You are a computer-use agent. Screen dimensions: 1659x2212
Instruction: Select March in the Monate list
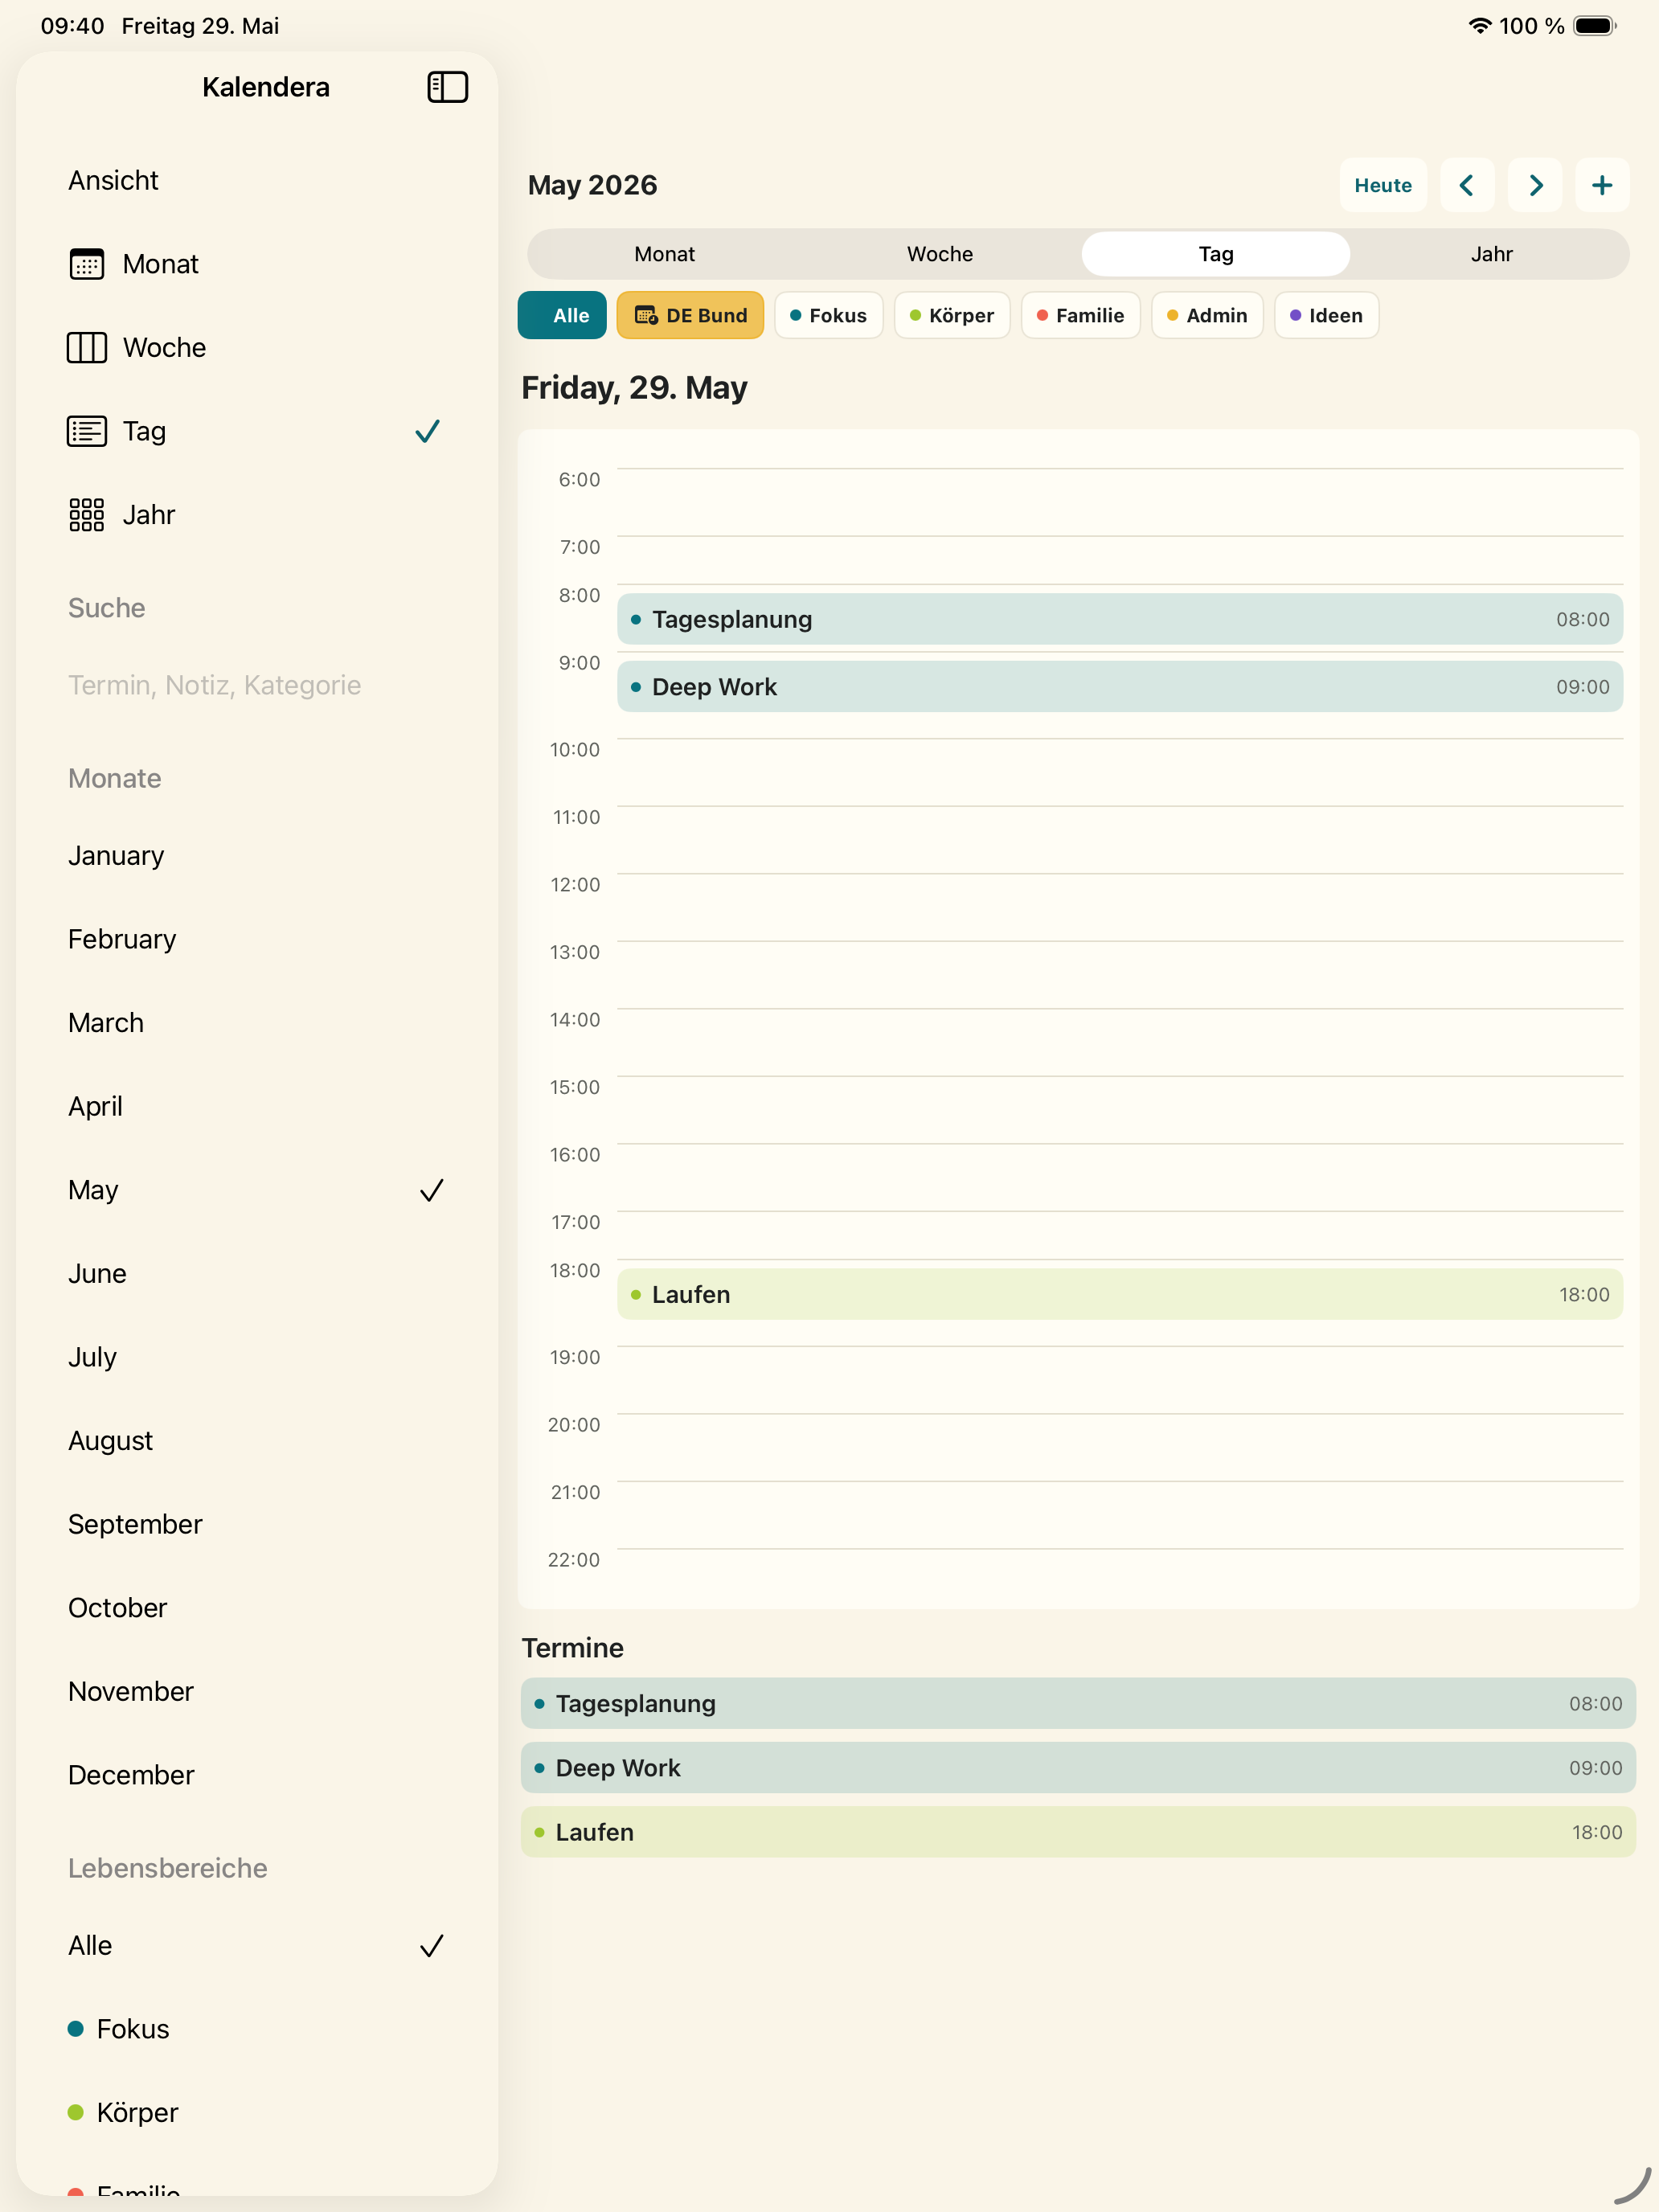[257, 1023]
